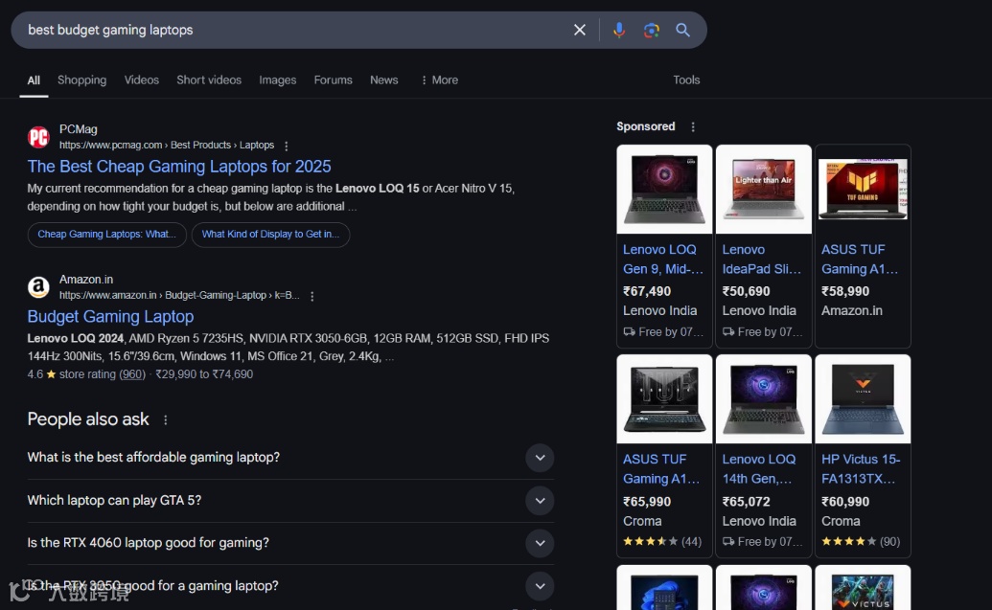Start voice search with the microphone icon
Screen dimensions: 992x610
point(619,30)
